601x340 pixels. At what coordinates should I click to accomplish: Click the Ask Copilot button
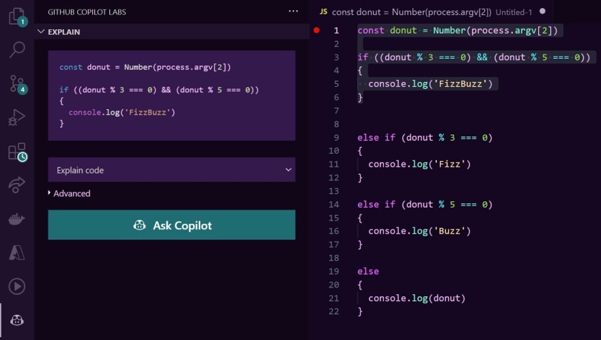(171, 225)
